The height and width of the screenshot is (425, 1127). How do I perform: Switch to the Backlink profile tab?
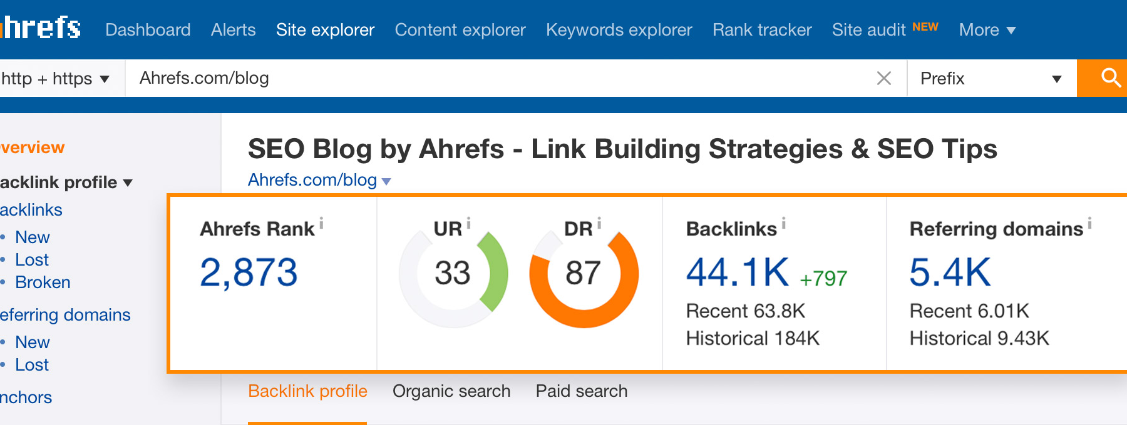click(307, 391)
